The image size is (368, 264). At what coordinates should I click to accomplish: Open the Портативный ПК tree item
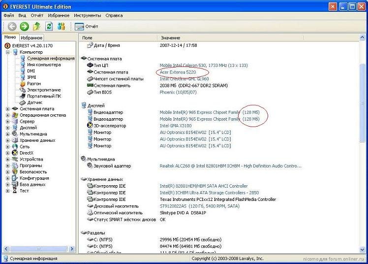point(44,97)
